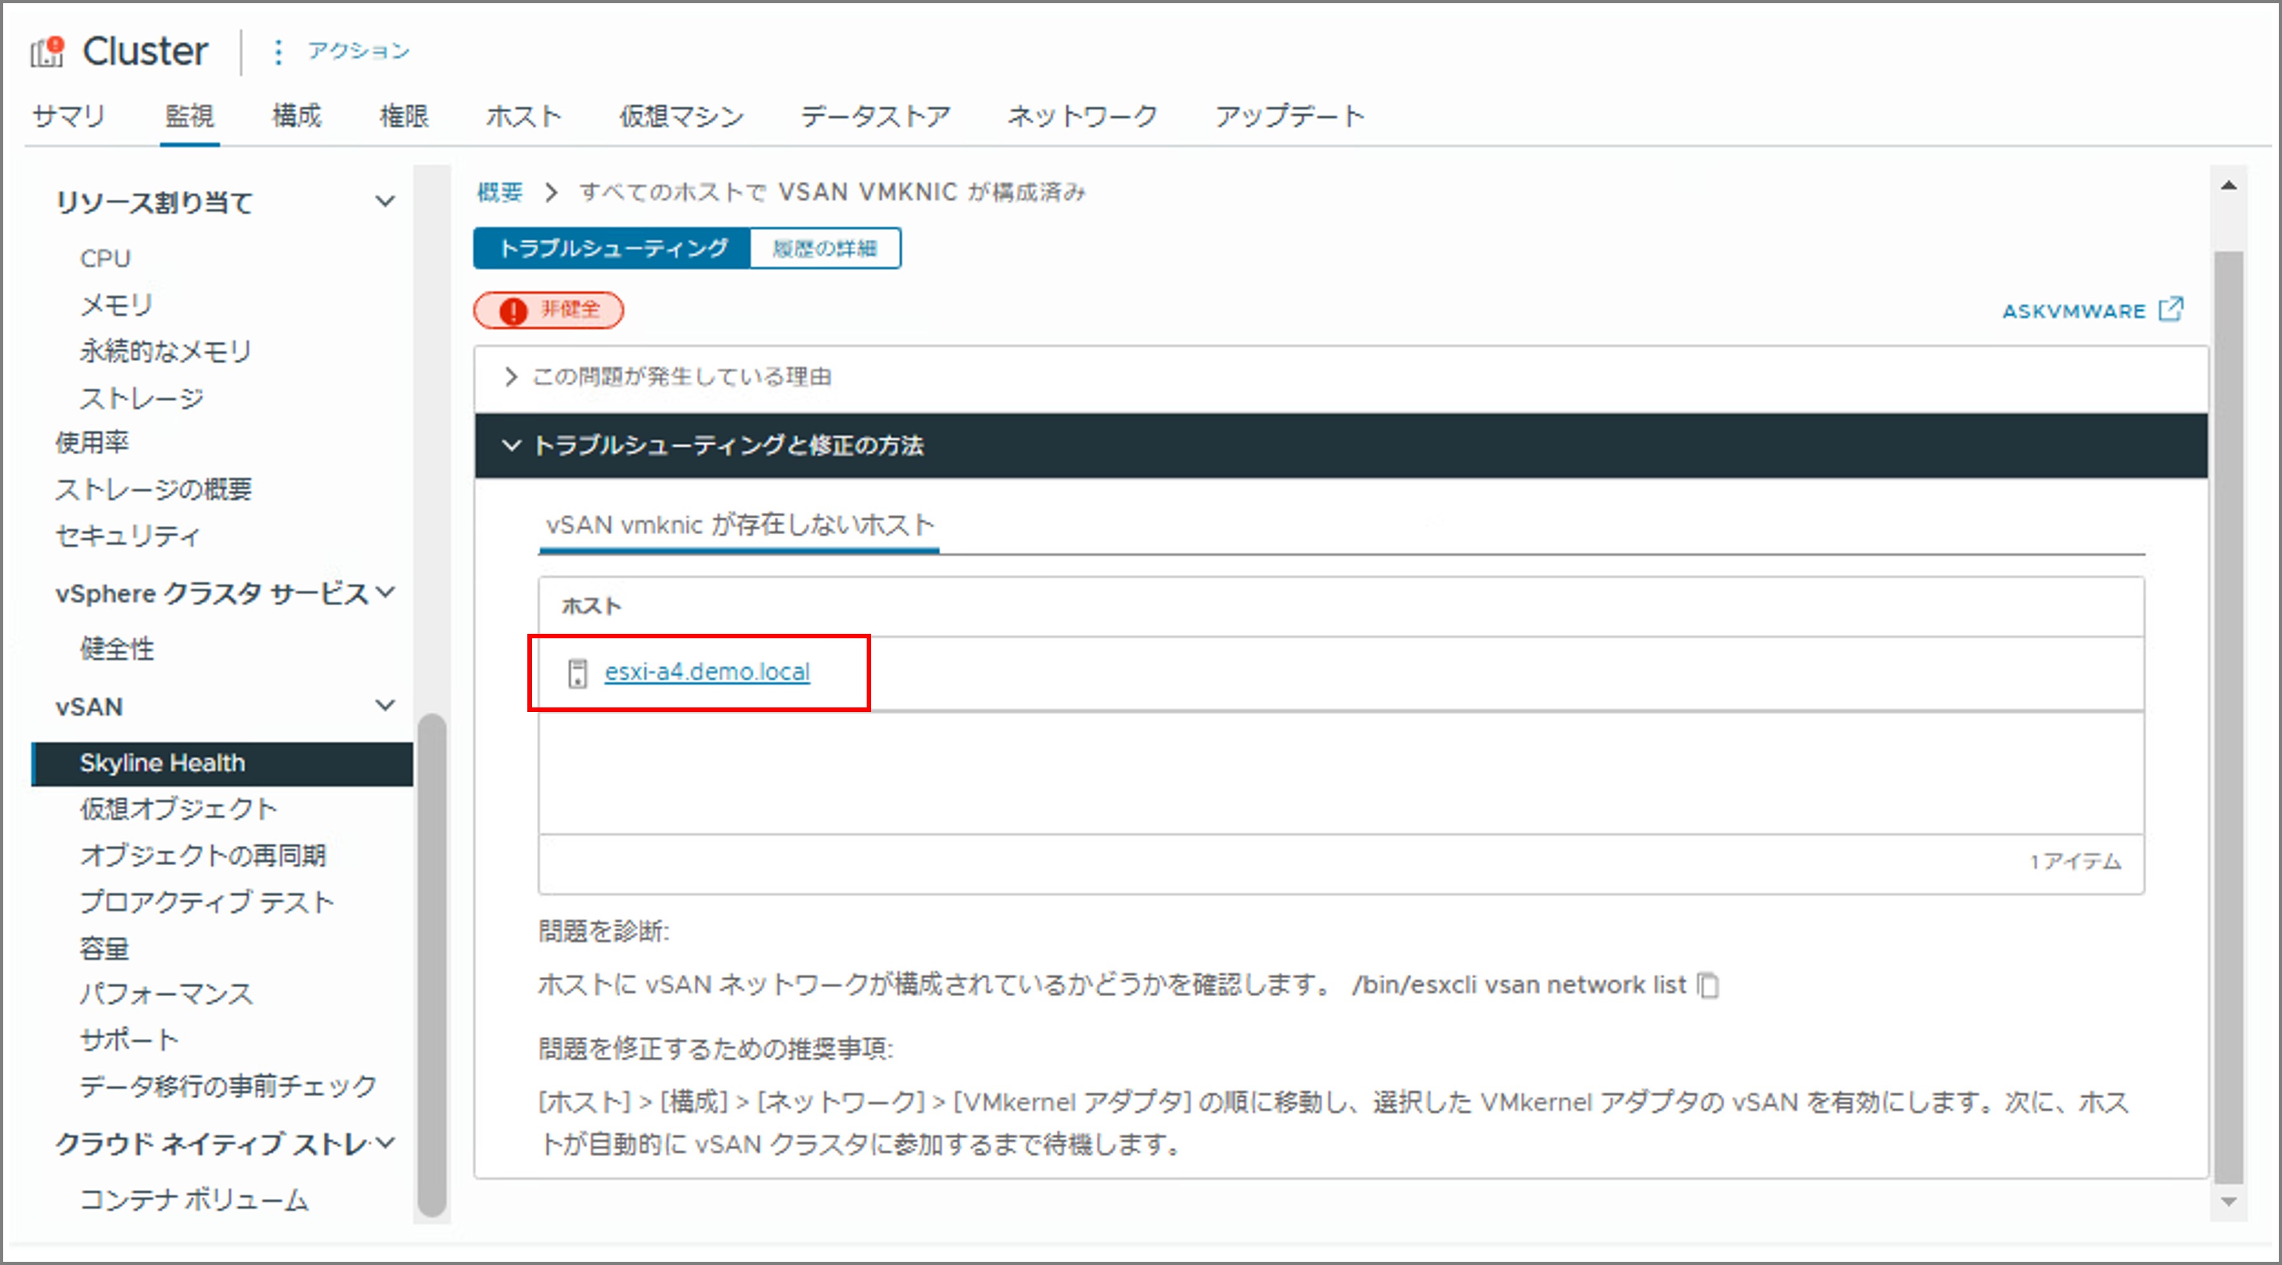
Task: Click the red 非健全 status badge
Action: click(x=548, y=310)
